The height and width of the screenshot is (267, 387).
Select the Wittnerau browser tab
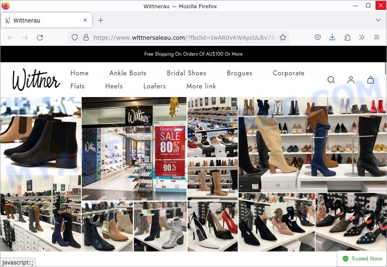click(x=46, y=20)
